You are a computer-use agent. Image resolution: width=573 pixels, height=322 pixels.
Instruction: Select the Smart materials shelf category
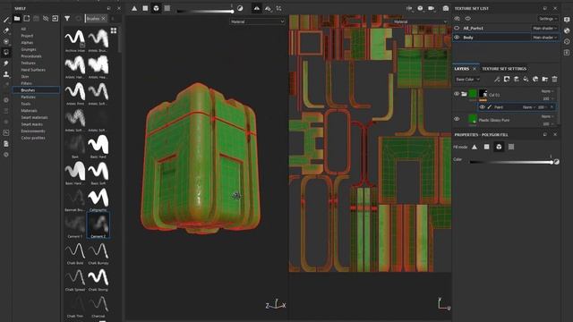(x=34, y=117)
